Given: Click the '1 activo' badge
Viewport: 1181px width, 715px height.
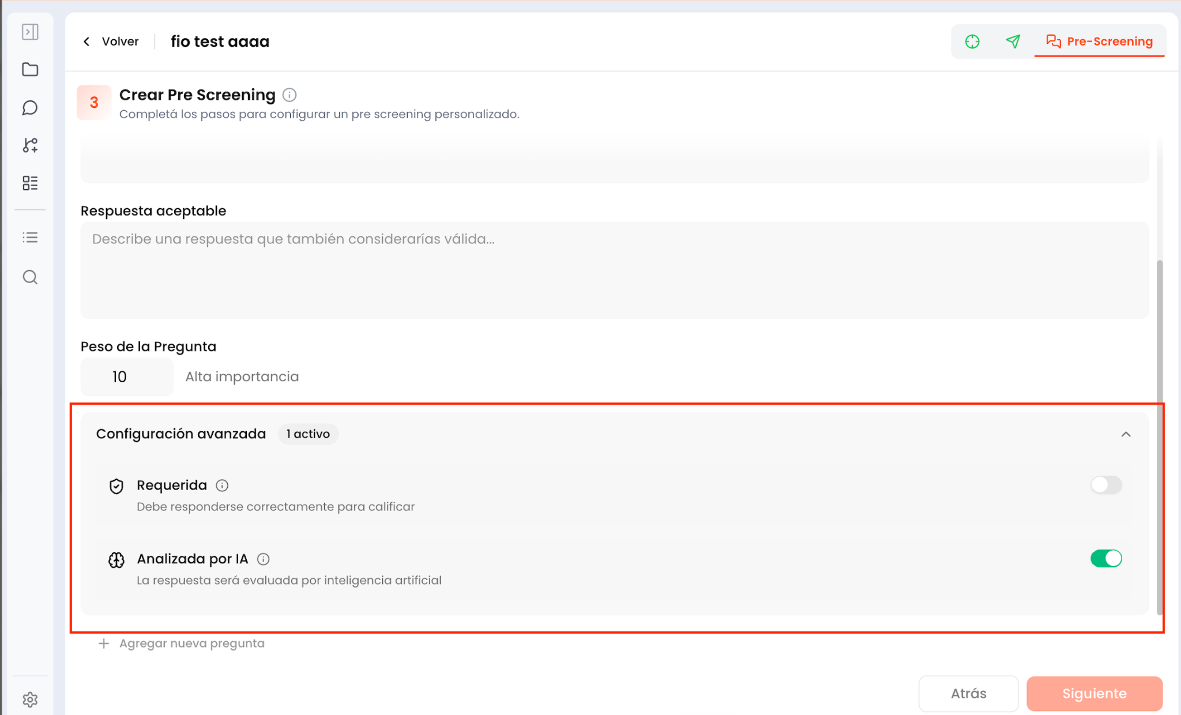Looking at the screenshot, I should pyautogui.click(x=309, y=434).
